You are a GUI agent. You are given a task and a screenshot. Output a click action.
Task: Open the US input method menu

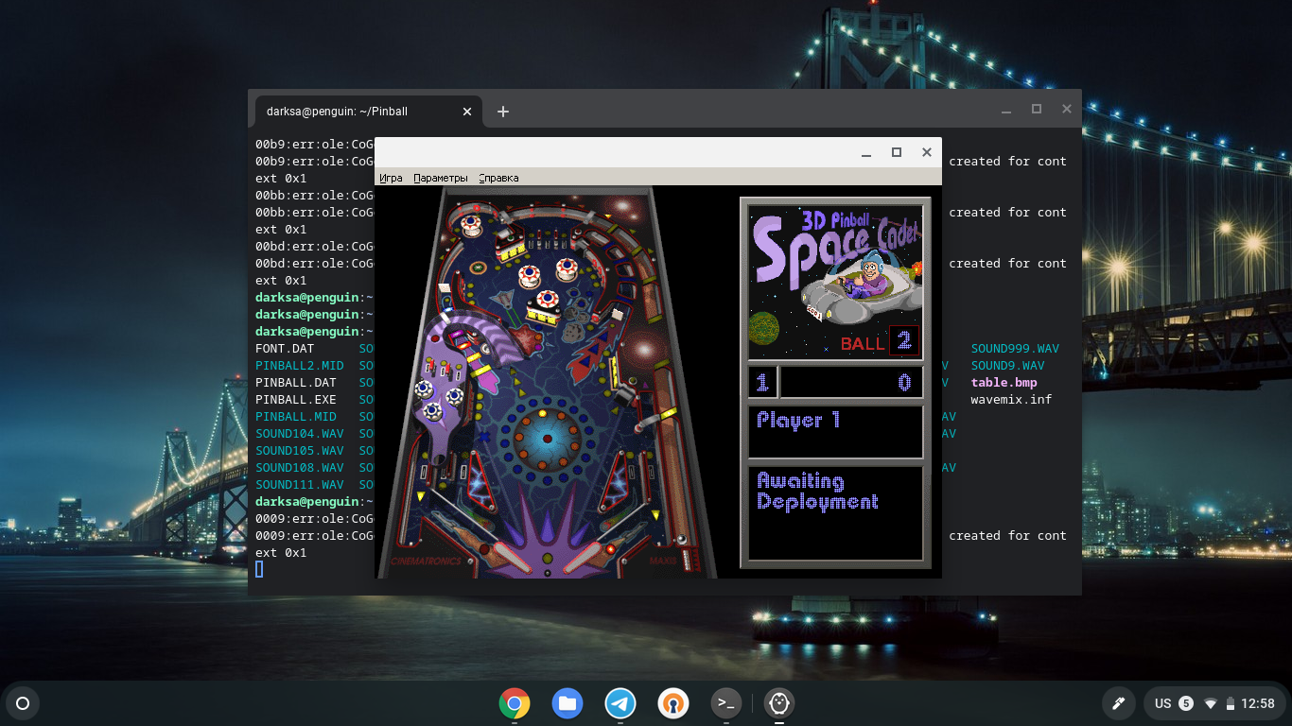tap(1163, 703)
